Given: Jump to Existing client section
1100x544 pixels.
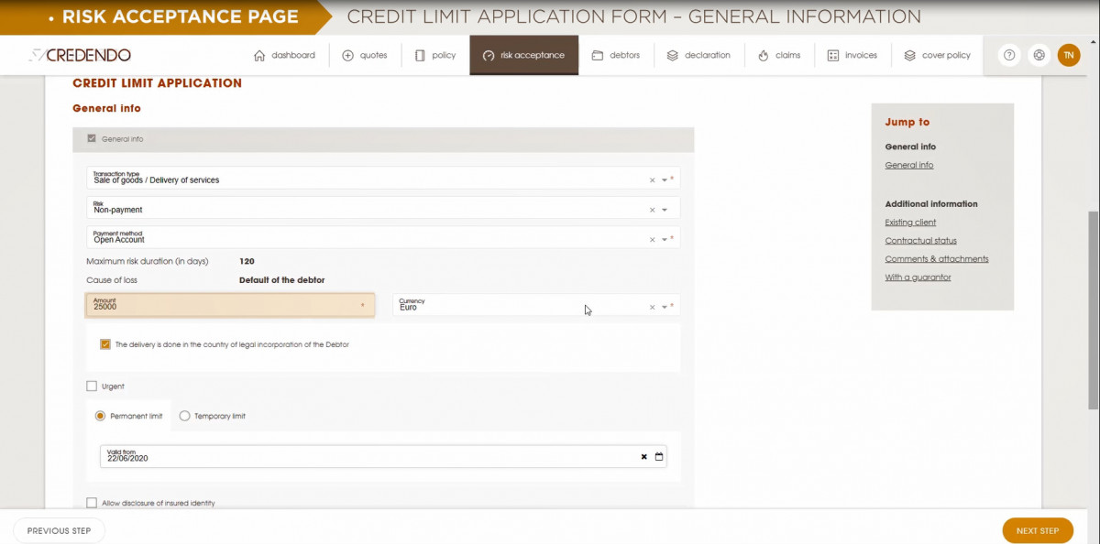Looking at the screenshot, I should tap(910, 222).
